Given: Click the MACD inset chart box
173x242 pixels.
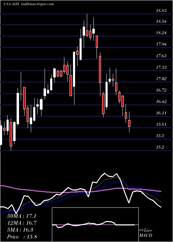Looking at the screenshot, I should (x=95, y=225).
